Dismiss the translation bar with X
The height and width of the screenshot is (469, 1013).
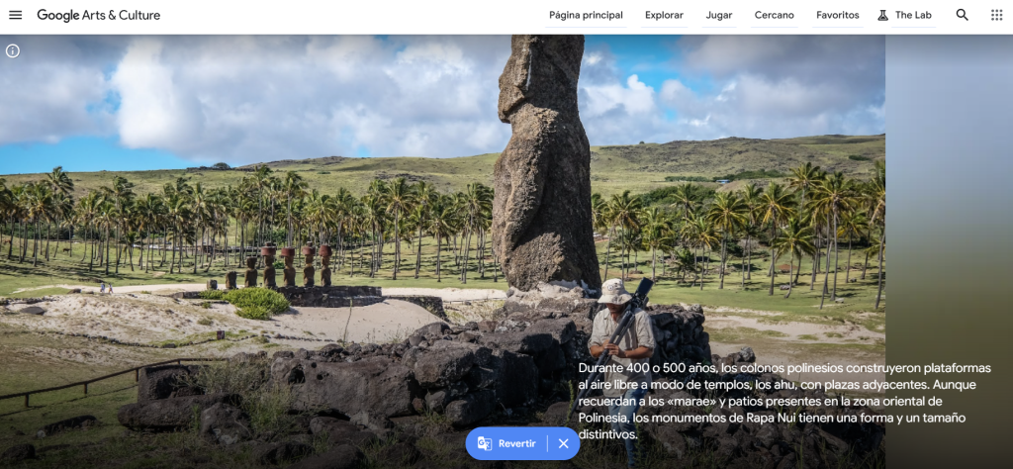click(x=563, y=443)
